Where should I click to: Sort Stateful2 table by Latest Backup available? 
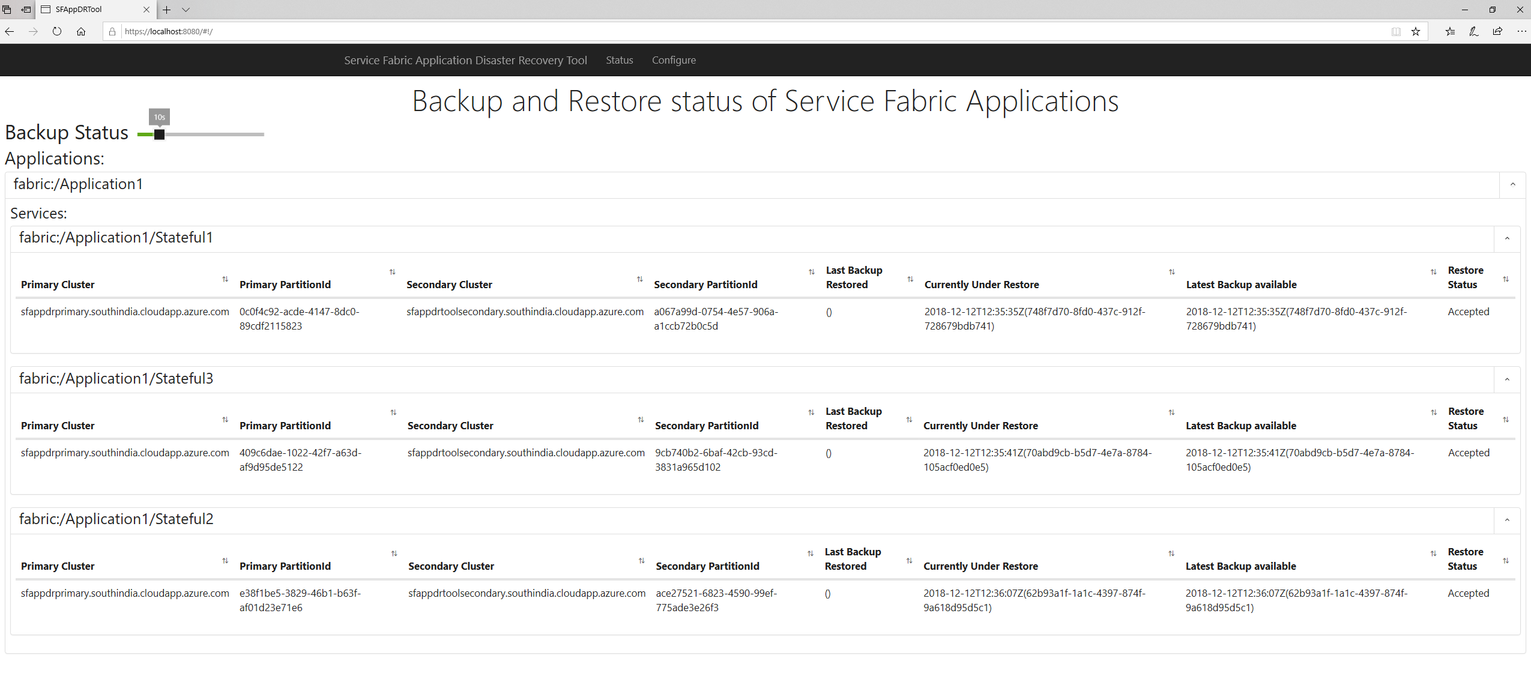tap(1433, 554)
